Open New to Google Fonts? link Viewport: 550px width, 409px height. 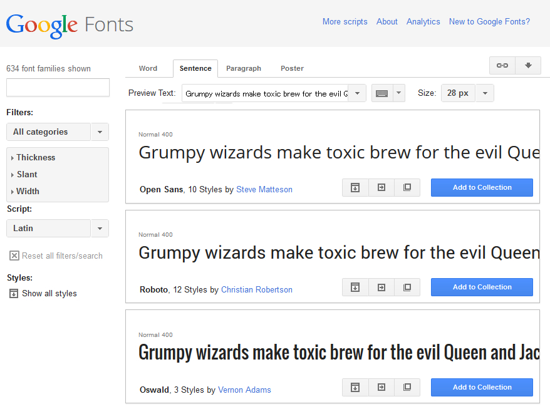coord(489,22)
